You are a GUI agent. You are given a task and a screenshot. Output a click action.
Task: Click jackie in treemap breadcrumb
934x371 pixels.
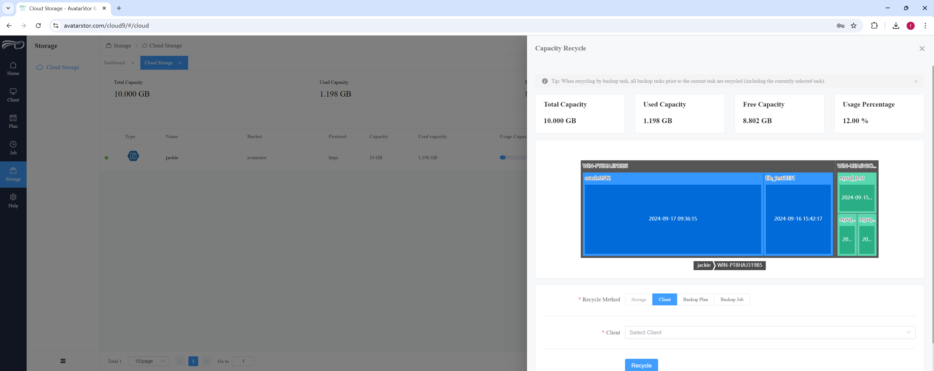tap(703, 265)
